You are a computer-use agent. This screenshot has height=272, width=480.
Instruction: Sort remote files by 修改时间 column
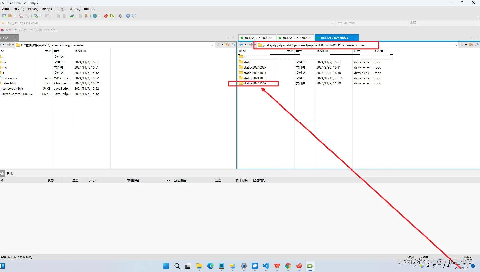[333, 51]
